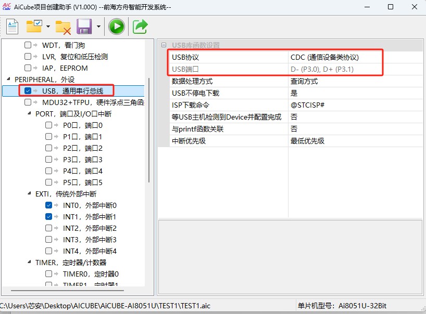Collapse the EXTI 传统外部中断 node
426x314 pixels.
(29, 193)
